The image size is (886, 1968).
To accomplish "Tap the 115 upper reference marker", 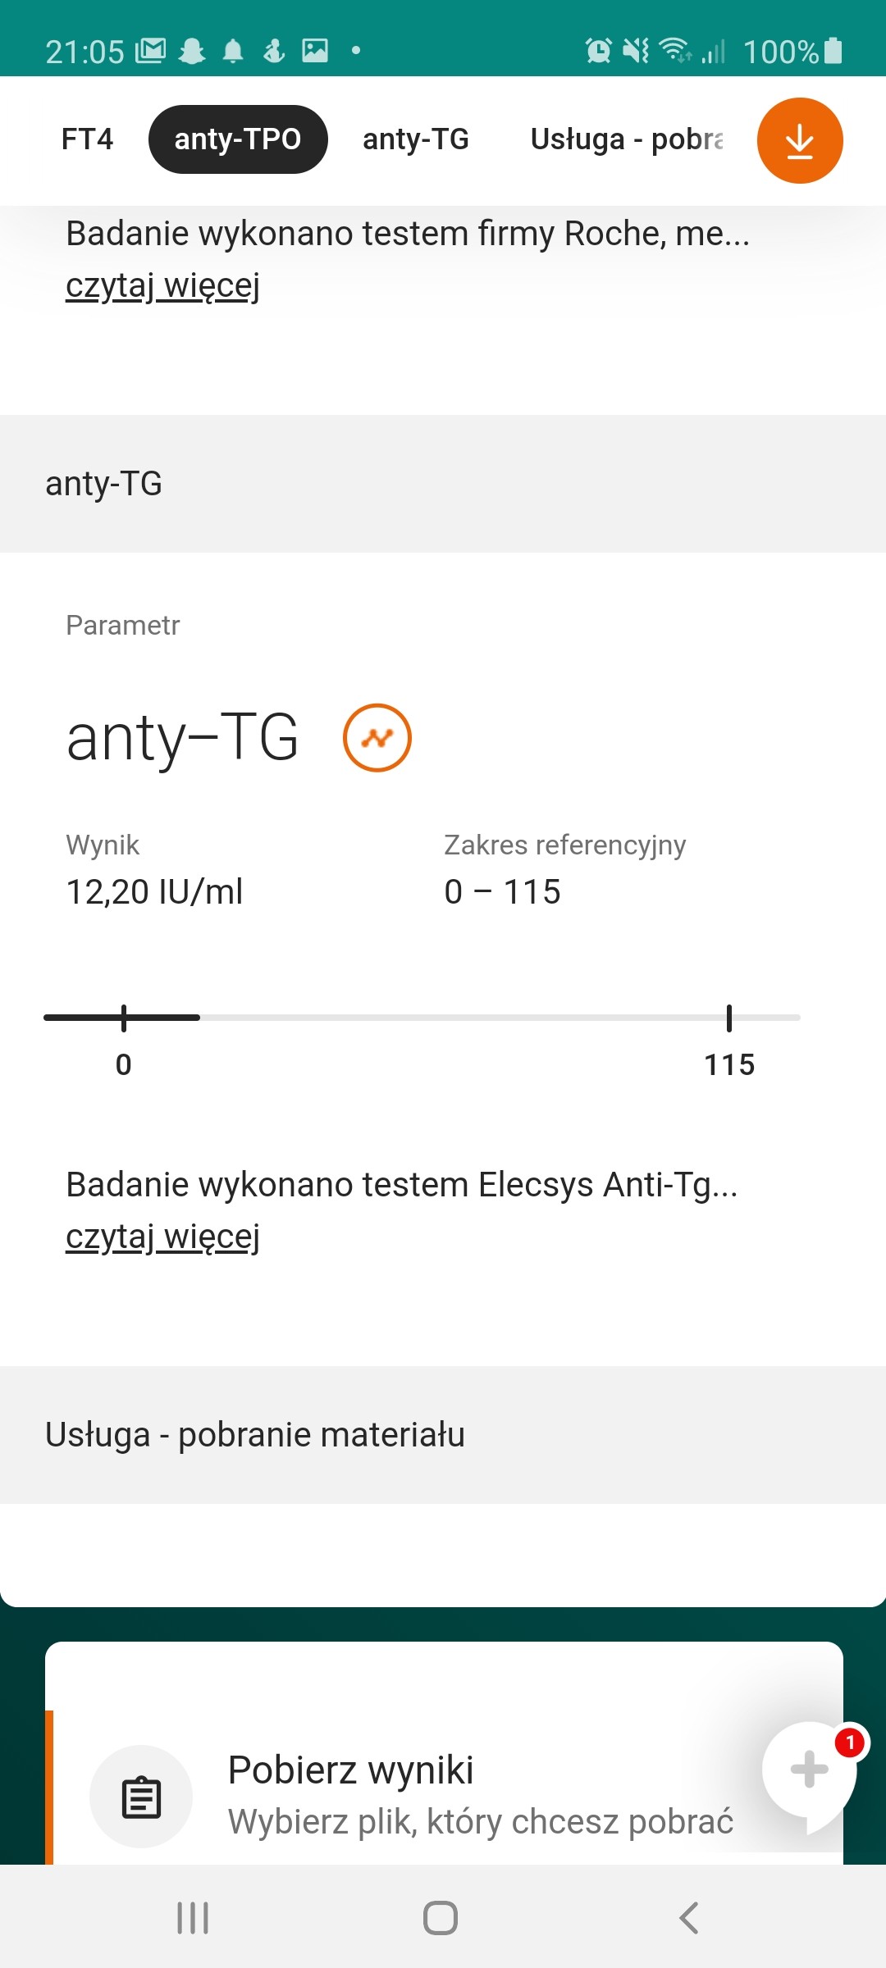I will (728, 1018).
